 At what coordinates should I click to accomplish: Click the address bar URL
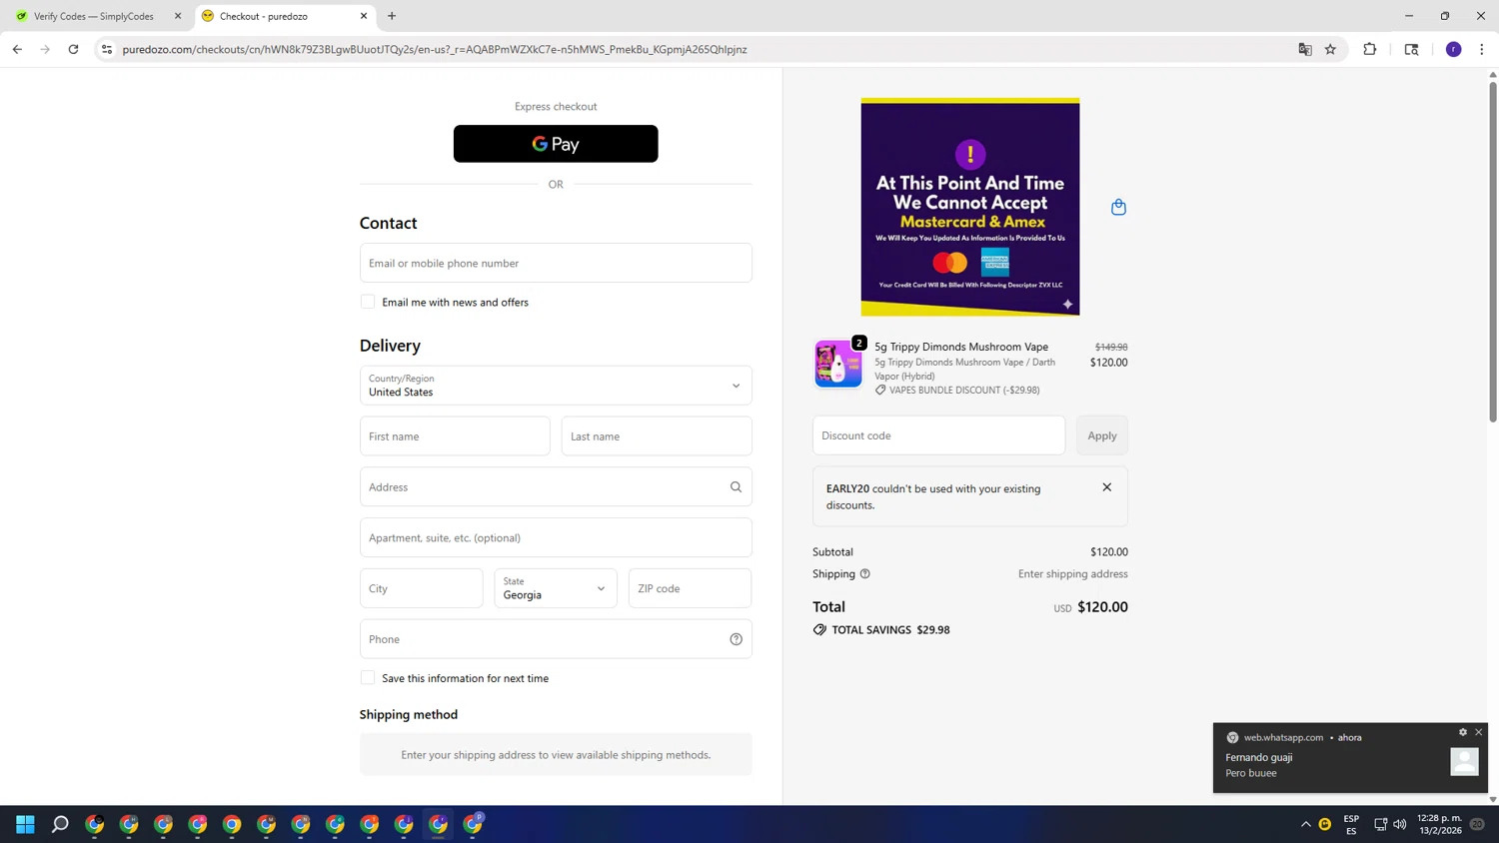435,49
